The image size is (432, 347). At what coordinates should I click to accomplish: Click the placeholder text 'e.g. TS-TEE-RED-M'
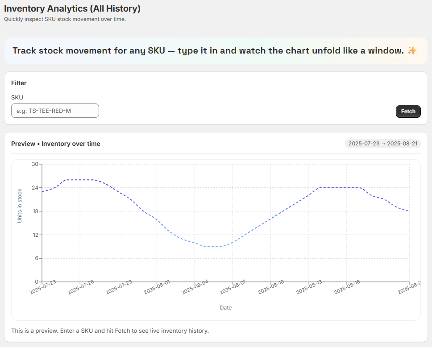(x=43, y=110)
